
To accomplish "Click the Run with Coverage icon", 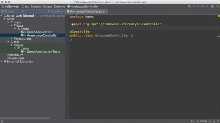I will pos(207,6).
